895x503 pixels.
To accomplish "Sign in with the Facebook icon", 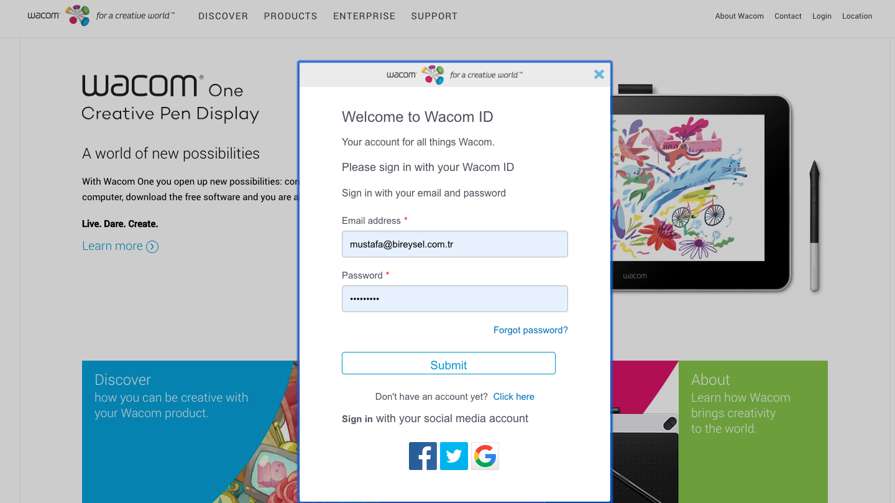I will [423, 456].
